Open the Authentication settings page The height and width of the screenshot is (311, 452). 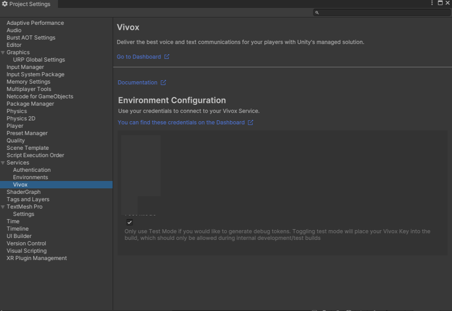[32, 170]
